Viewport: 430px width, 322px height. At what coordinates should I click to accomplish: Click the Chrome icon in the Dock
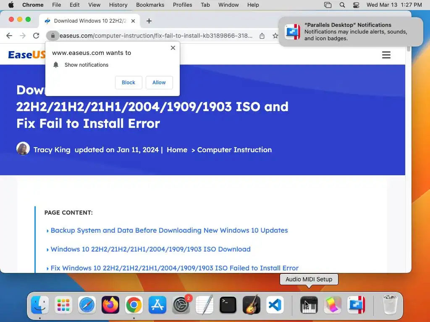[134, 305]
